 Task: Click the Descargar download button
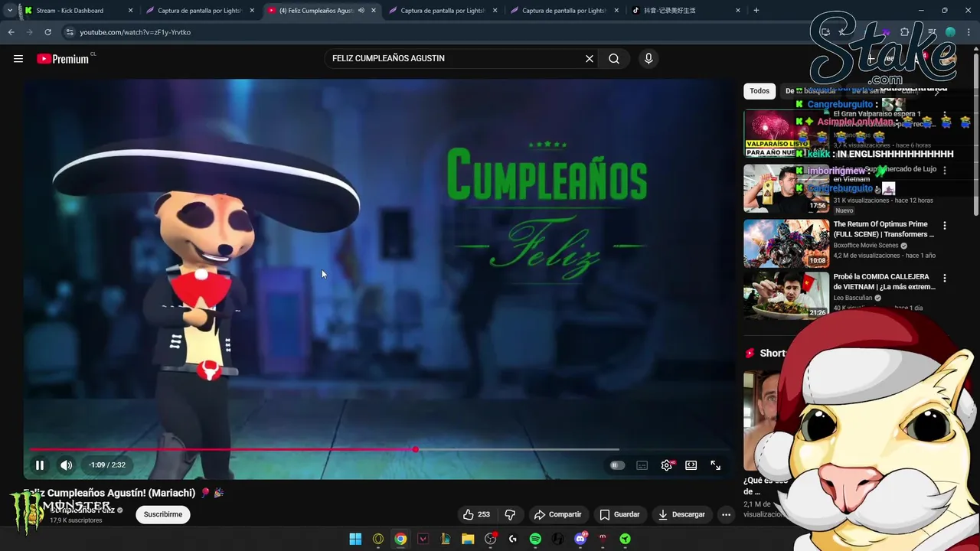tap(681, 514)
